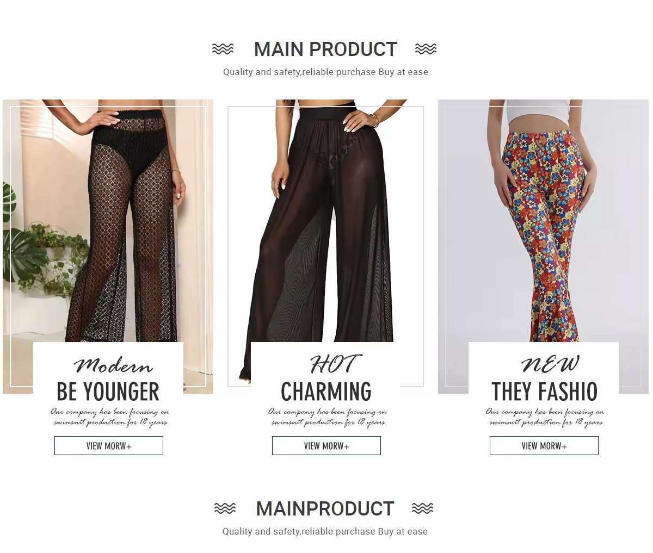Click the wave icon left of MAIN PRODUCT

coord(223,49)
